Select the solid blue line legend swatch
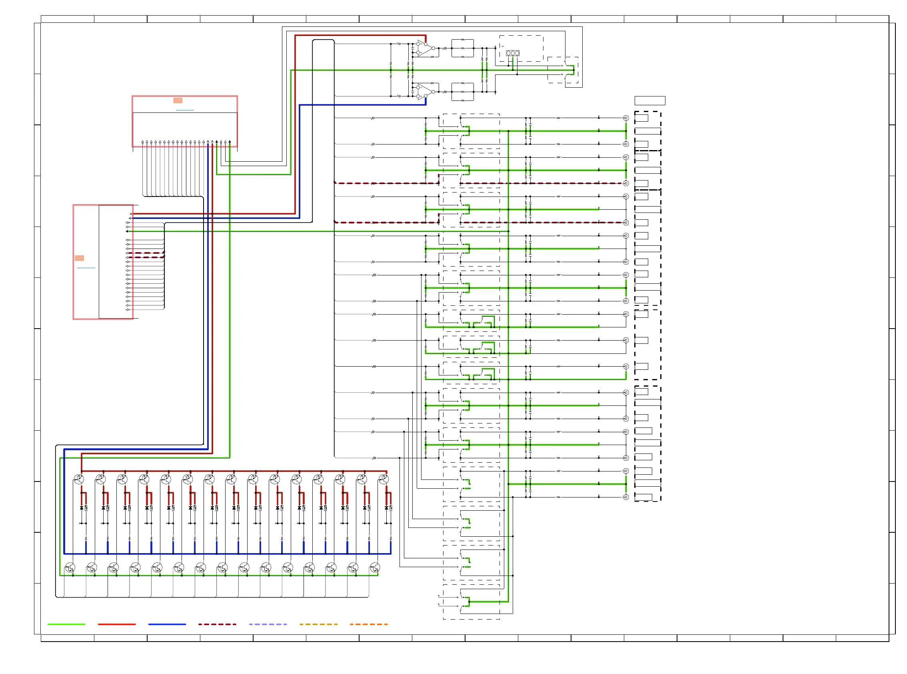 (x=167, y=624)
